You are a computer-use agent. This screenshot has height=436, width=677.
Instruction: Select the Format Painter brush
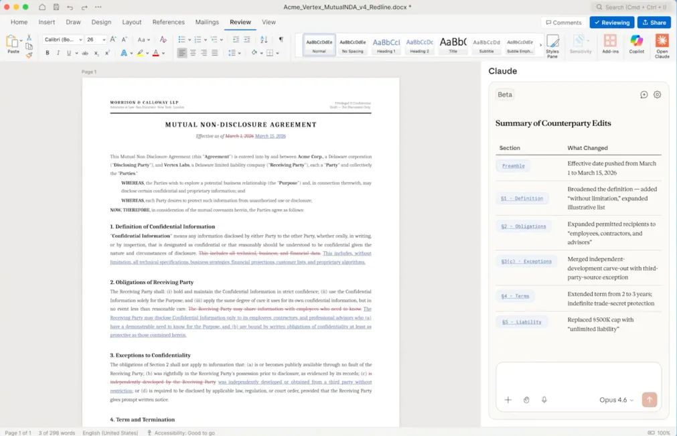(x=29, y=55)
